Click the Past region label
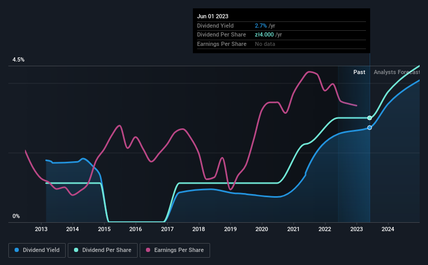Screen dimensions: 428x265 (359, 72)
